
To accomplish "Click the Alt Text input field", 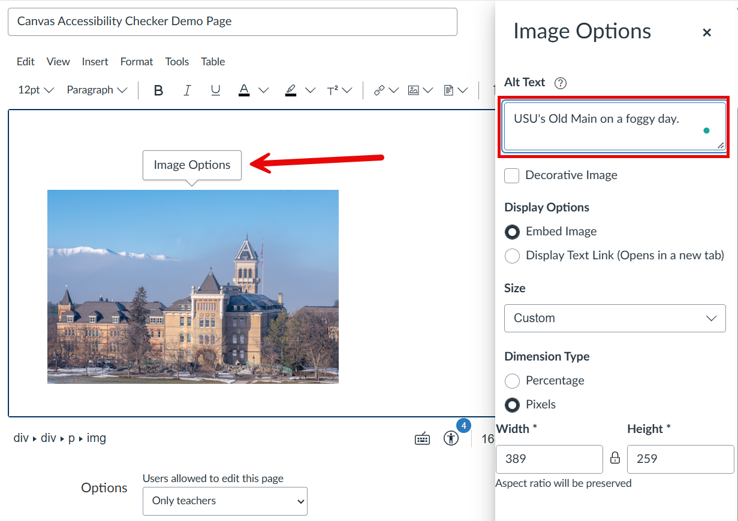I will point(615,126).
